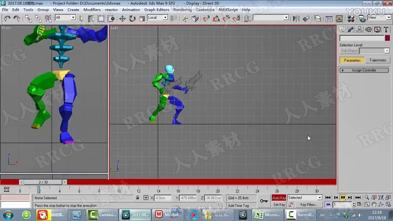Toggle the Auto Key button
Viewport: 393px width, 221px height.
point(279,198)
